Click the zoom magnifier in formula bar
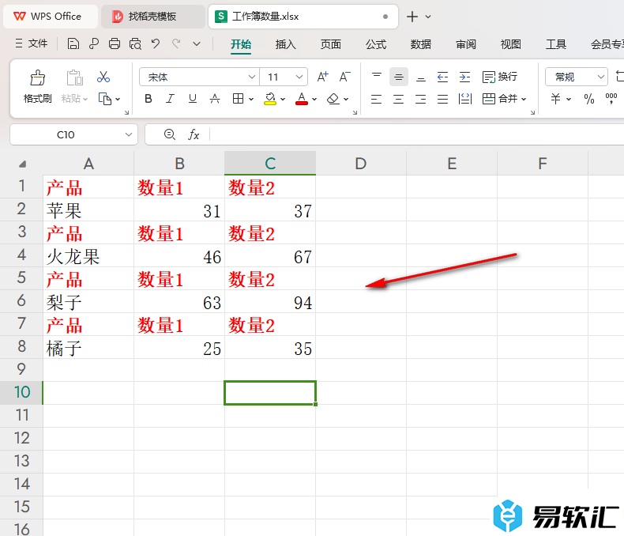The image size is (624, 536). (x=170, y=134)
